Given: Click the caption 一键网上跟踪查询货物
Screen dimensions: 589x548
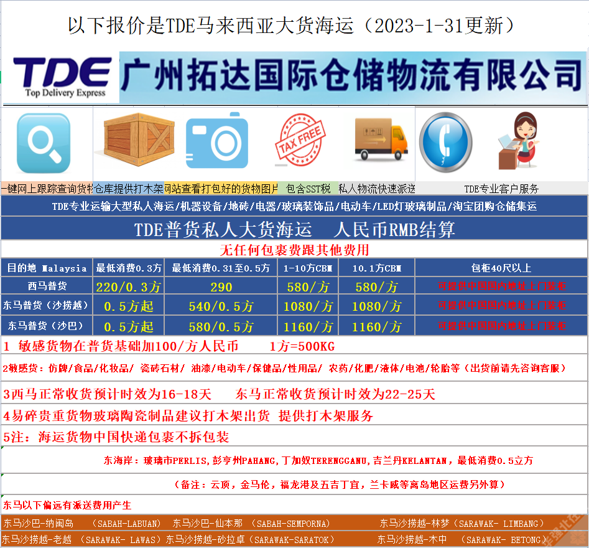Looking at the screenshot, I should point(47,189).
